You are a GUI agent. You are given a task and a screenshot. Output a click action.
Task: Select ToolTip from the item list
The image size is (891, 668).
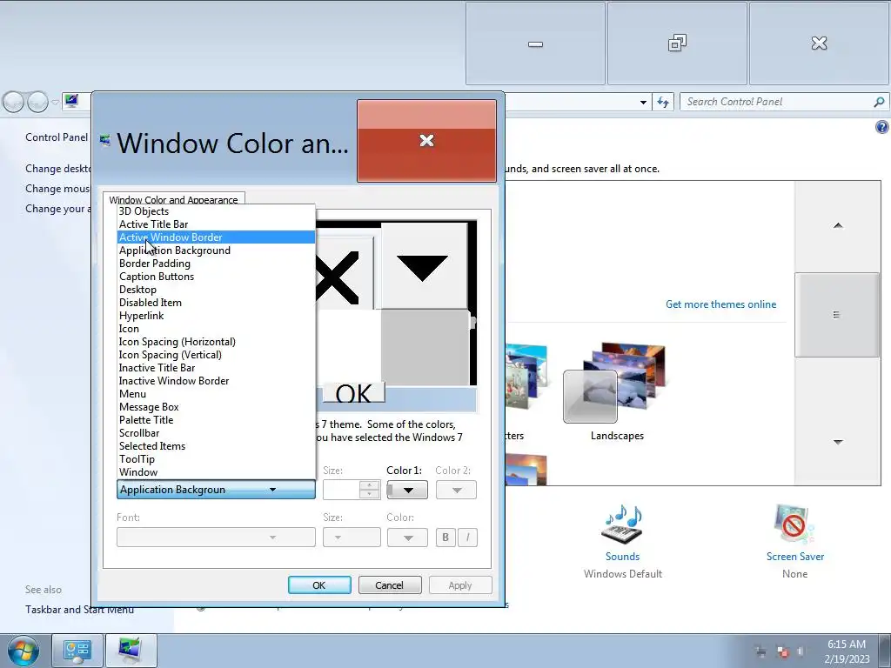216,459
